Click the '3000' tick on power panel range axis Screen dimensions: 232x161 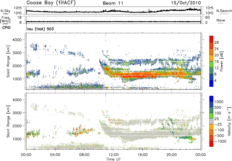[x=17, y=53]
